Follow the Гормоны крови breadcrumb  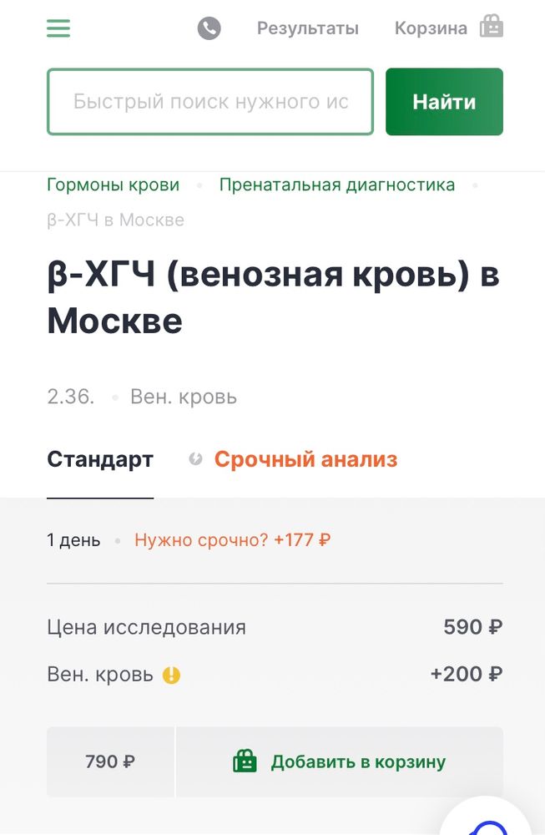click(x=114, y=185)
